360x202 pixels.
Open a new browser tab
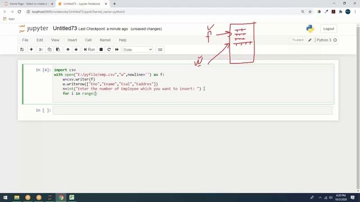114,4
